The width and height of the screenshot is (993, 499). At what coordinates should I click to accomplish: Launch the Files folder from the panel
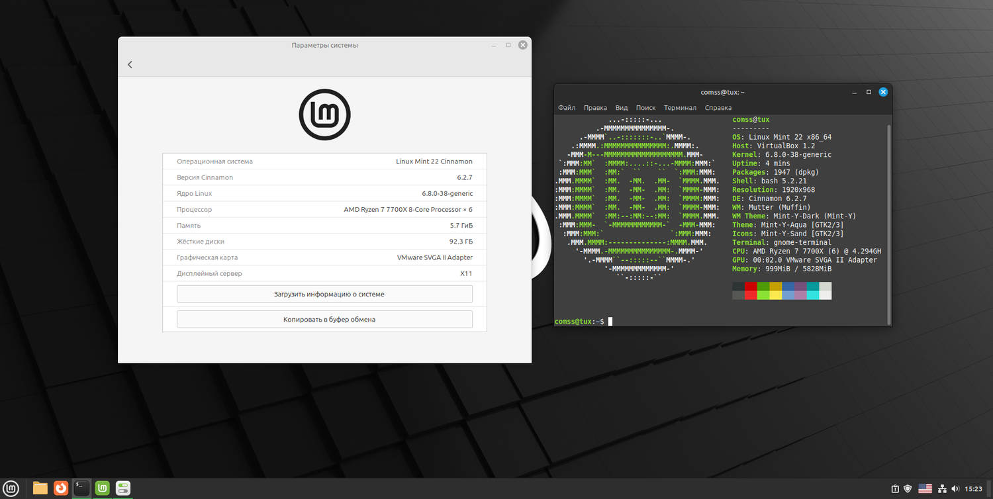[x=40, y=488]
